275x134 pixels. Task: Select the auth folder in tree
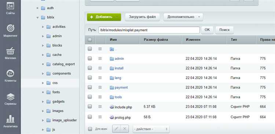[50, 8]
